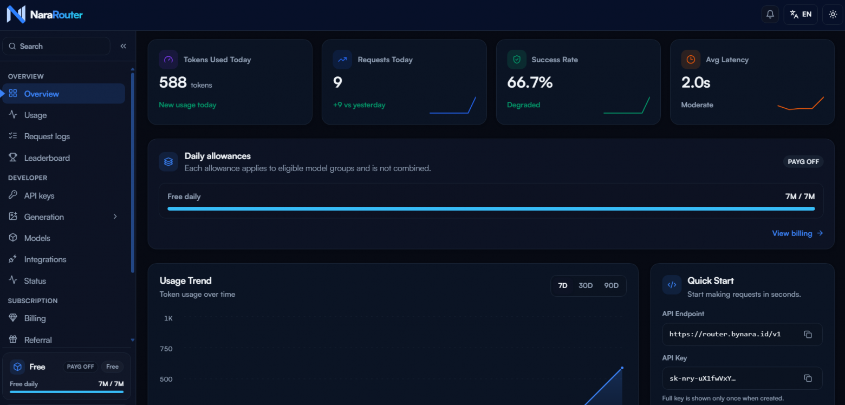Click the Referral gift icon
Viewport: 845px width, 405px height.
coord(13,339)
